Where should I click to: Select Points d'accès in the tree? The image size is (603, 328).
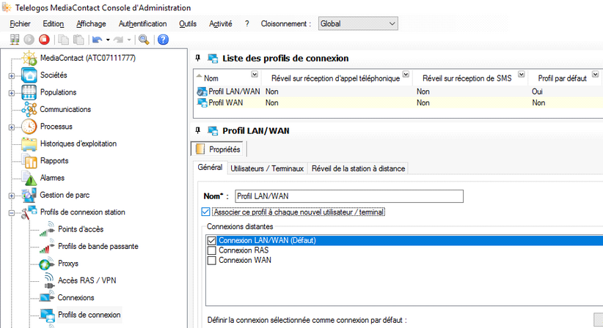tap(81, 229)
